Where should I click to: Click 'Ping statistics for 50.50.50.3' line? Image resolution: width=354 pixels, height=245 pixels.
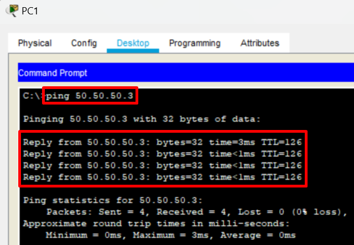tap(113, 200)
